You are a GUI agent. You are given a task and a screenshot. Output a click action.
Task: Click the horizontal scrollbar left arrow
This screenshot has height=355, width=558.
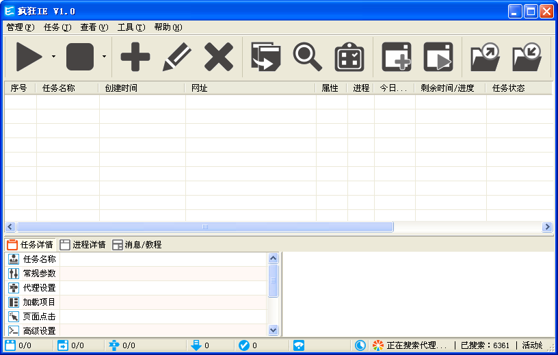coord(10,226)
